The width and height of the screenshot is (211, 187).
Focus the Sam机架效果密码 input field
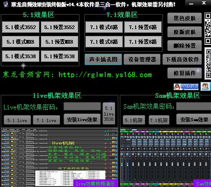pos(194,106)
